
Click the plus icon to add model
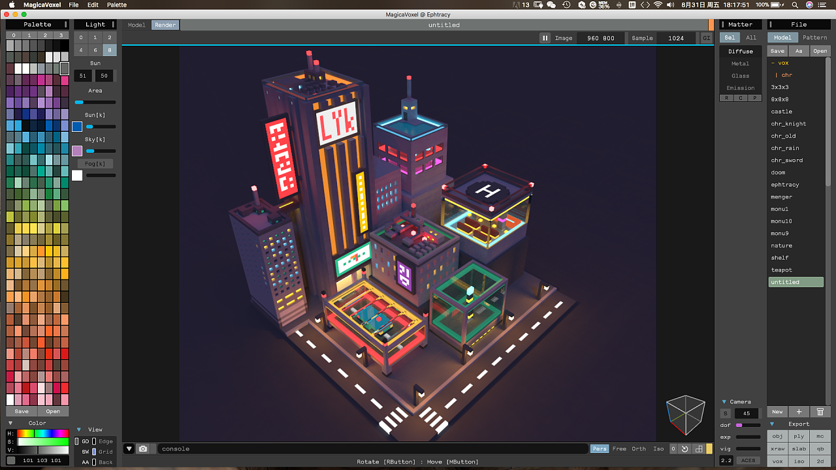point(799,412)
